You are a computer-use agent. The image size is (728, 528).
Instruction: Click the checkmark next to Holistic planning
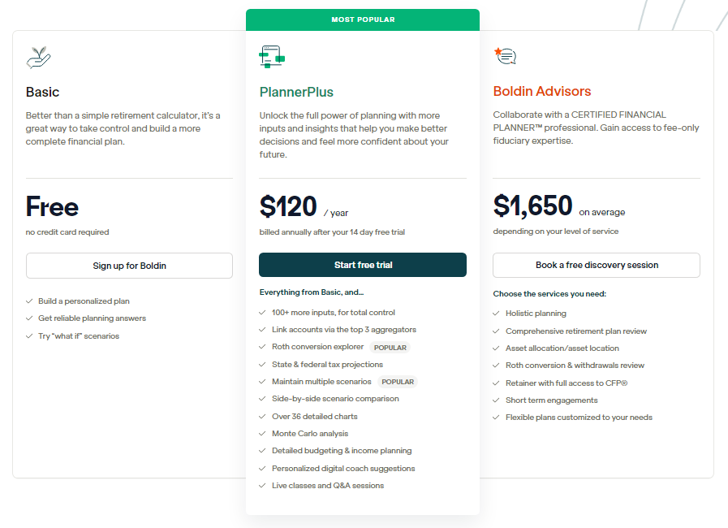[x=496, y=313]
